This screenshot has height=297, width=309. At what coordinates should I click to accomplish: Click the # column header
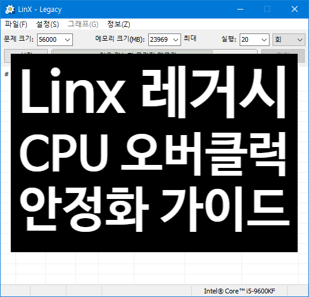pos(7,74)
